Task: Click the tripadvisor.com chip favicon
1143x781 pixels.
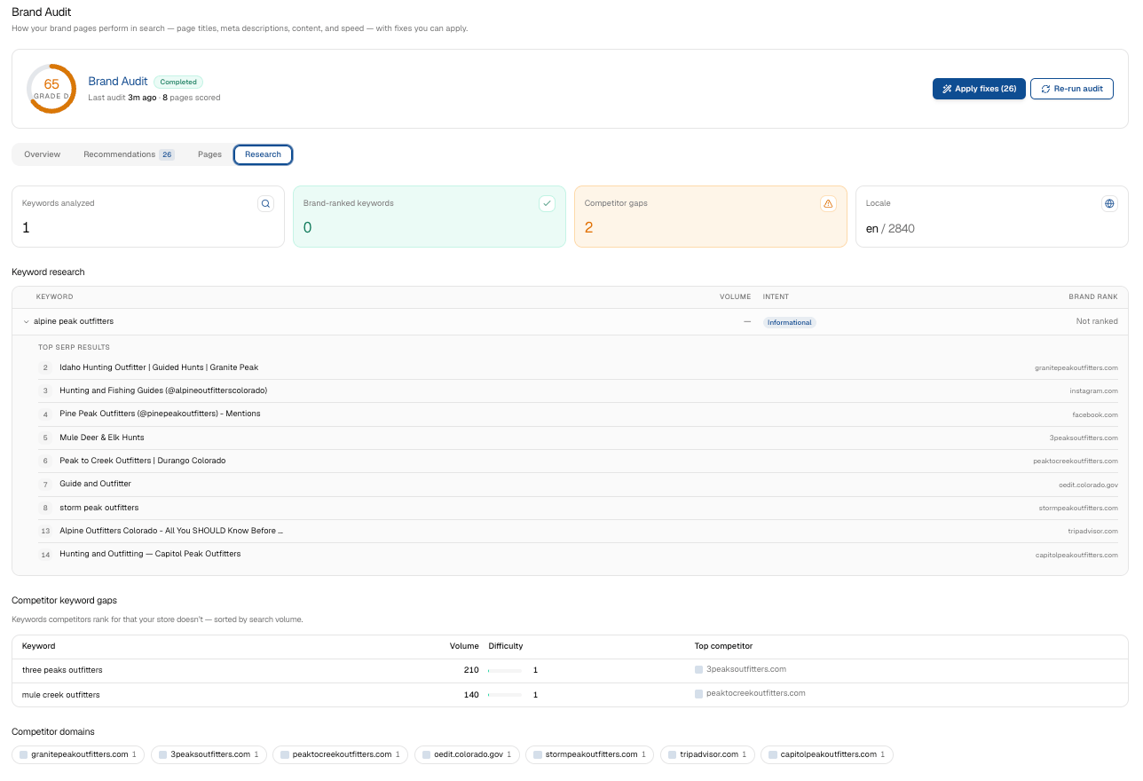Action: click(x=672, y=754)
